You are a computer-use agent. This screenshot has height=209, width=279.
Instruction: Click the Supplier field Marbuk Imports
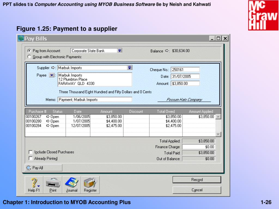coord(93,68)
